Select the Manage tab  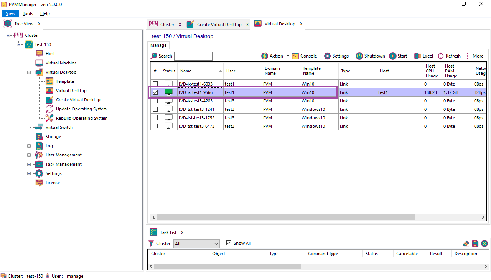158,45
